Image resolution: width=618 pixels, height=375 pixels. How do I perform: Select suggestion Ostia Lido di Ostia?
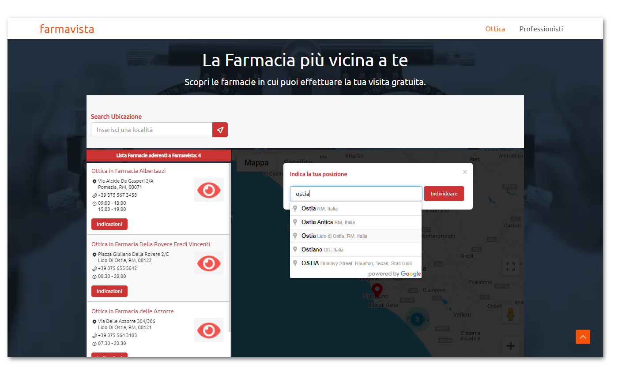pyautogui.click(x=356, y=236)
